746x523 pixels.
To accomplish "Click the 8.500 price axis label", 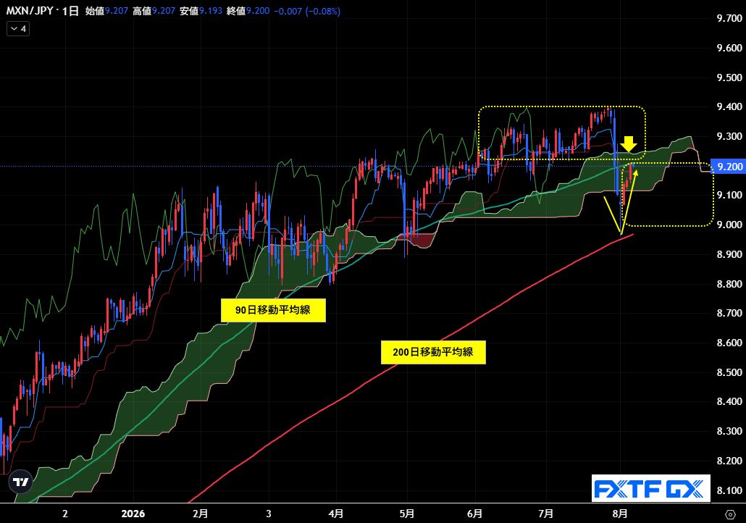I will click(x=729, y=372).
